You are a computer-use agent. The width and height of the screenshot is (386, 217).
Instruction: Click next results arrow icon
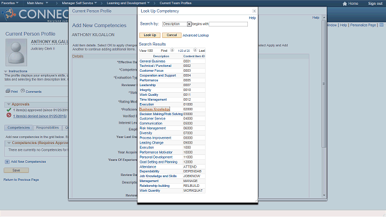(195, 50)
